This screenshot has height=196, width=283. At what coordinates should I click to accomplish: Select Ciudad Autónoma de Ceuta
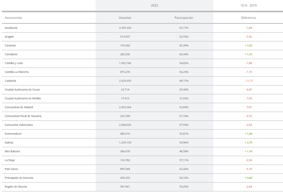coord(22,90)
